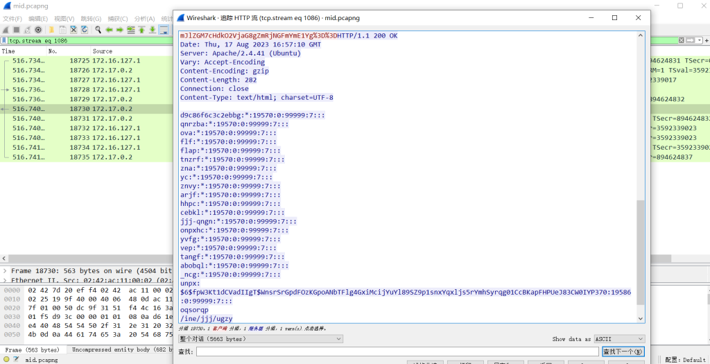Click the 查找下一个(N) button

(623, 352)
